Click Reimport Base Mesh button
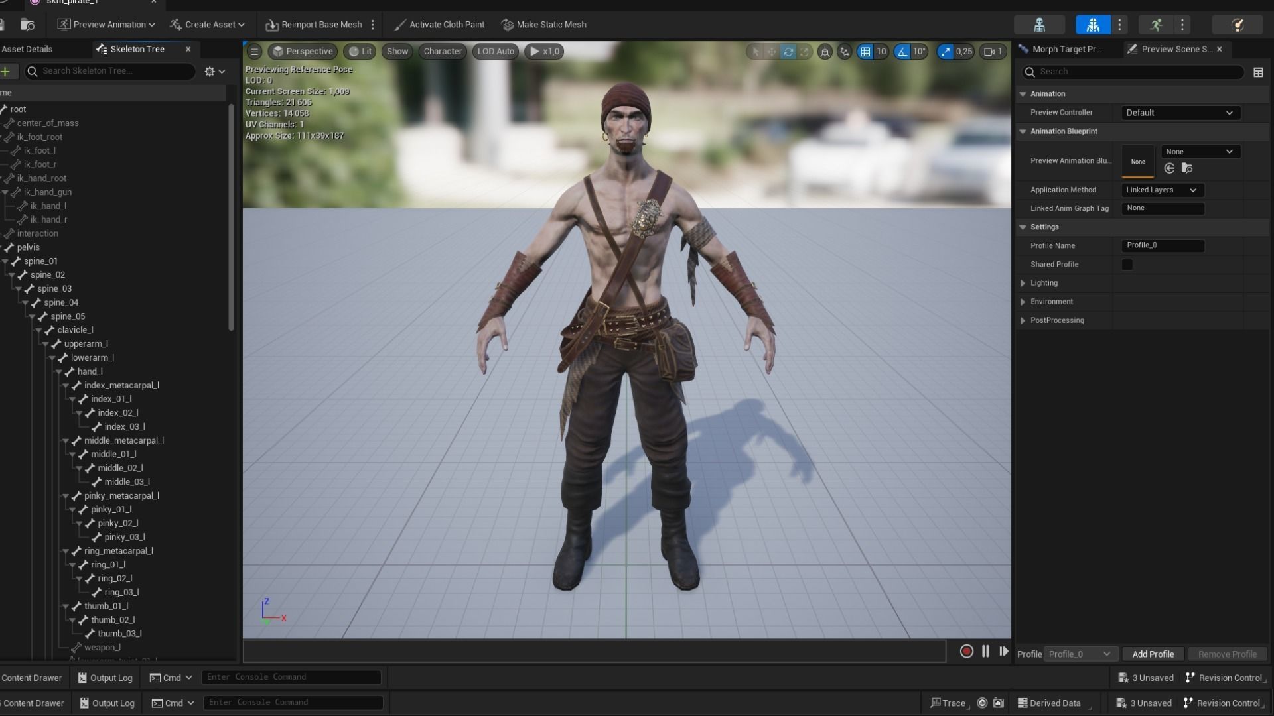This screenshot has width=1274, height=716. [314, 25]
